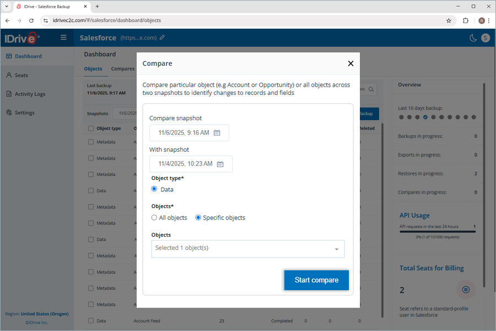Select the Data object type radio
This screenshot has height=331, width=496.
(154, 189)
